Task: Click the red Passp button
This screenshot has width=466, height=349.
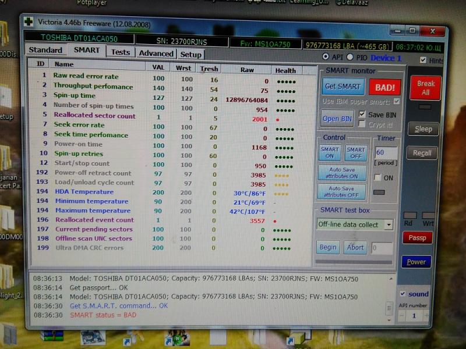Action: [417, 238]
